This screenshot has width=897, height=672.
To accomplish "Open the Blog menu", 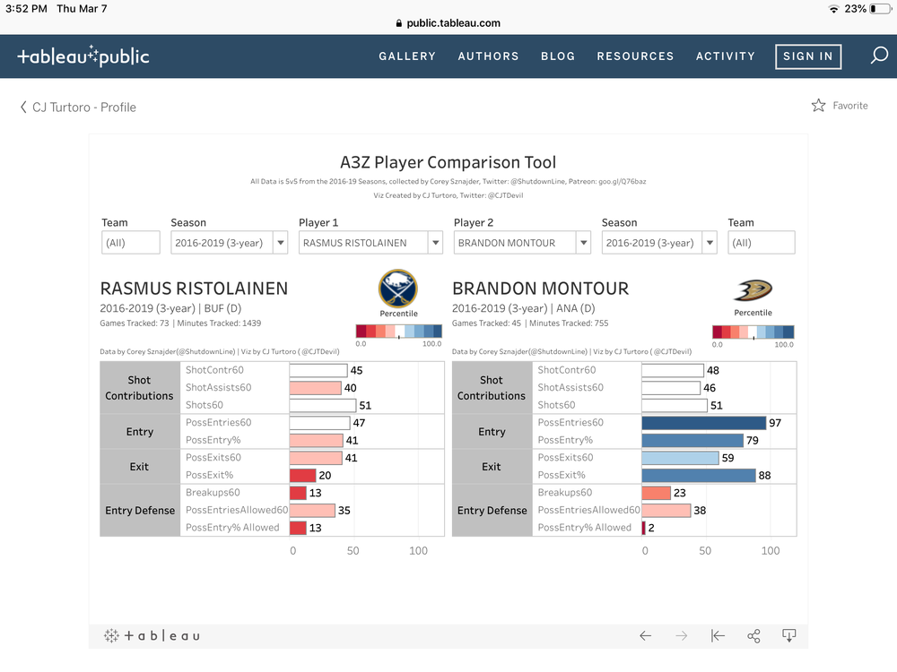I will click(x=558, y=56).
